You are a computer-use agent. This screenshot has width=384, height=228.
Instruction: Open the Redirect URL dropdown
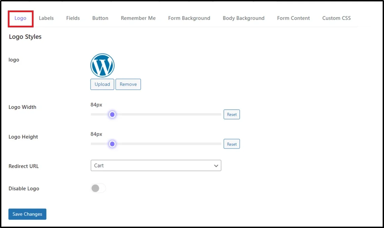156,165
